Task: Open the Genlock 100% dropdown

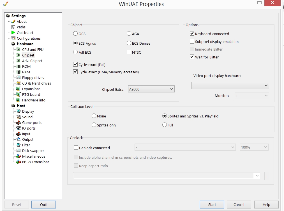Action: point(254,147)
